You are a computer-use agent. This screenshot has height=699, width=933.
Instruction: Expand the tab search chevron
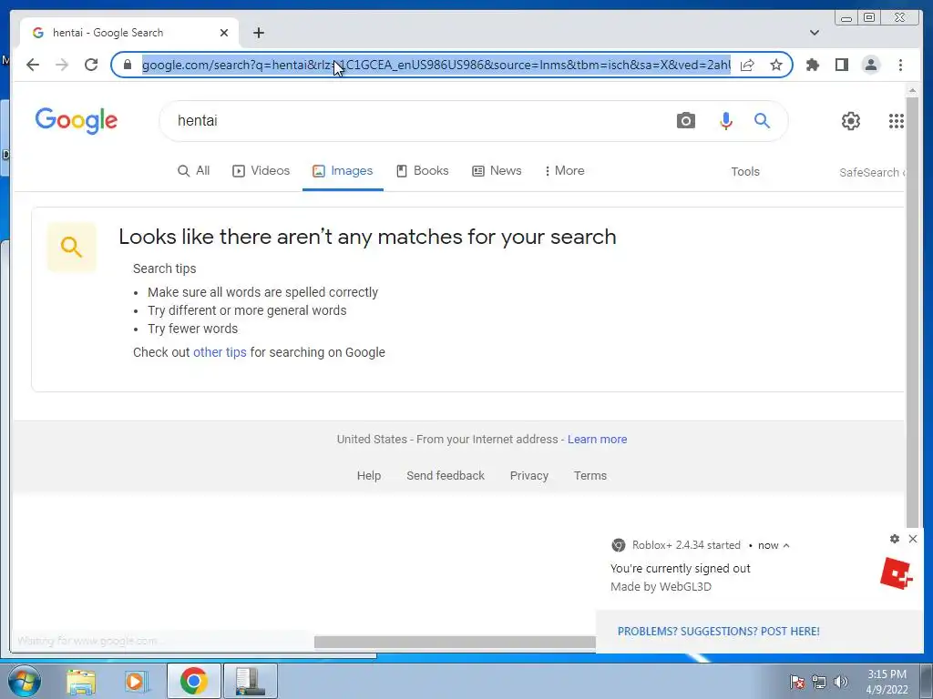coord(814,33)
